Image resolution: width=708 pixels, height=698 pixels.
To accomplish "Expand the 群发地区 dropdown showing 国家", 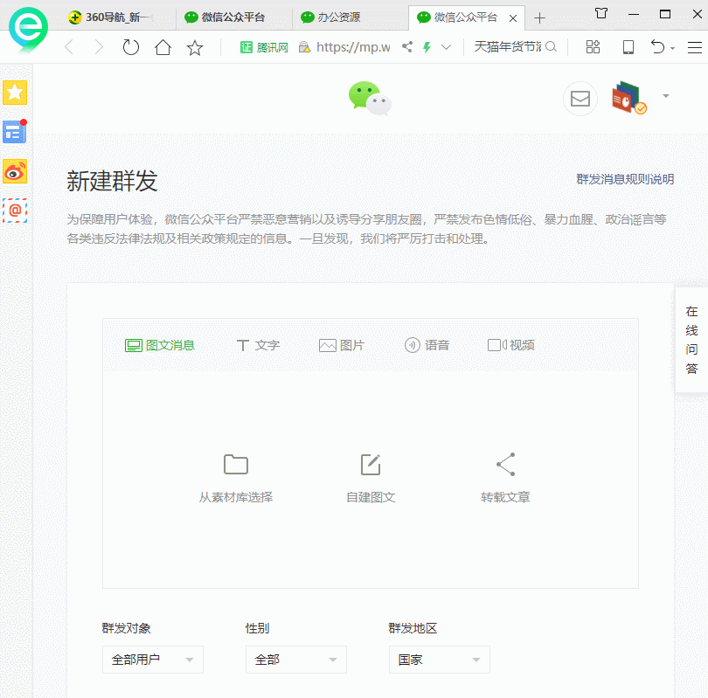I will (x=439, y=660).
